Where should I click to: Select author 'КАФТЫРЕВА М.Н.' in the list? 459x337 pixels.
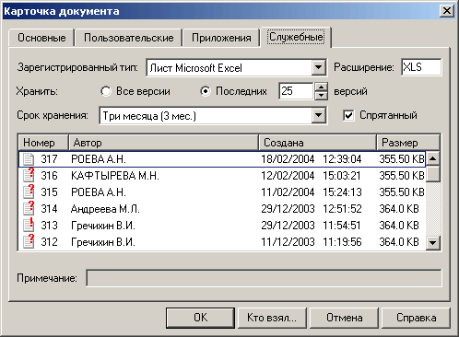click(115, 176)
